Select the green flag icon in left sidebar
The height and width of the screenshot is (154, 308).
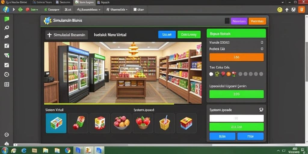(7, 19)
